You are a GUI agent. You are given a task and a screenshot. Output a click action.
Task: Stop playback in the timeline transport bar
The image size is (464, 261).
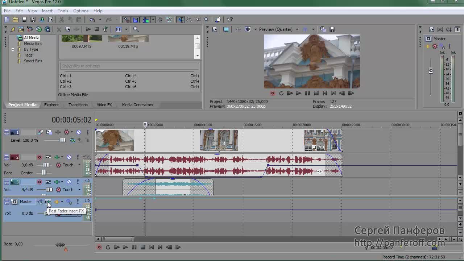coord(143,247)
